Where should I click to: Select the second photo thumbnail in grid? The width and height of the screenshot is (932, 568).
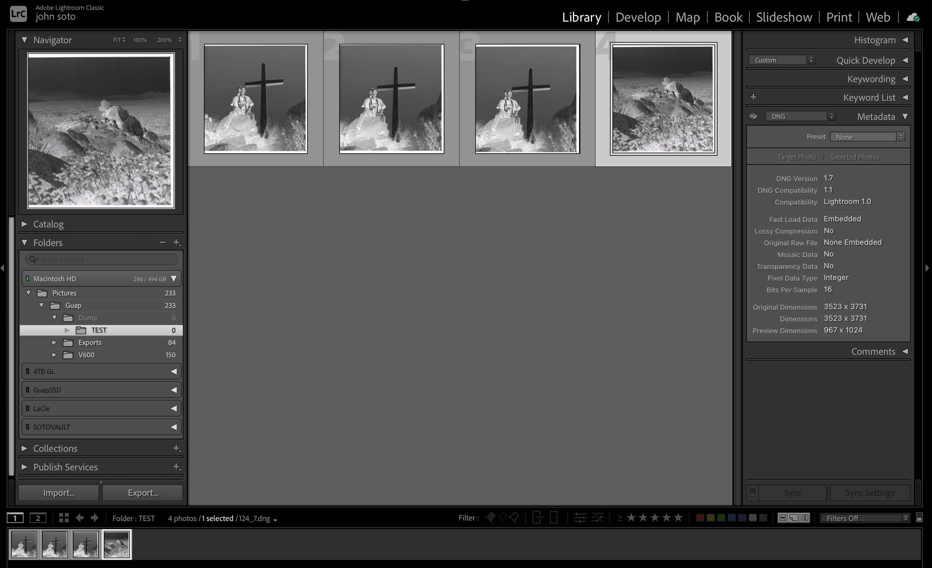[x=392, y=99]
